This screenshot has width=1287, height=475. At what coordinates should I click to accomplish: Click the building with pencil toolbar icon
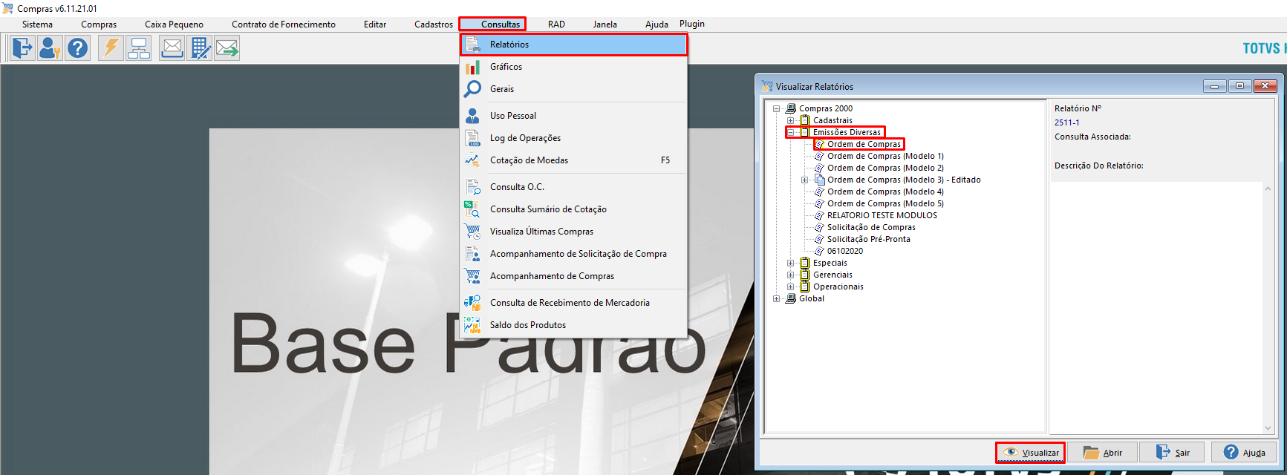pyautogui.click(x=199, y=48)
